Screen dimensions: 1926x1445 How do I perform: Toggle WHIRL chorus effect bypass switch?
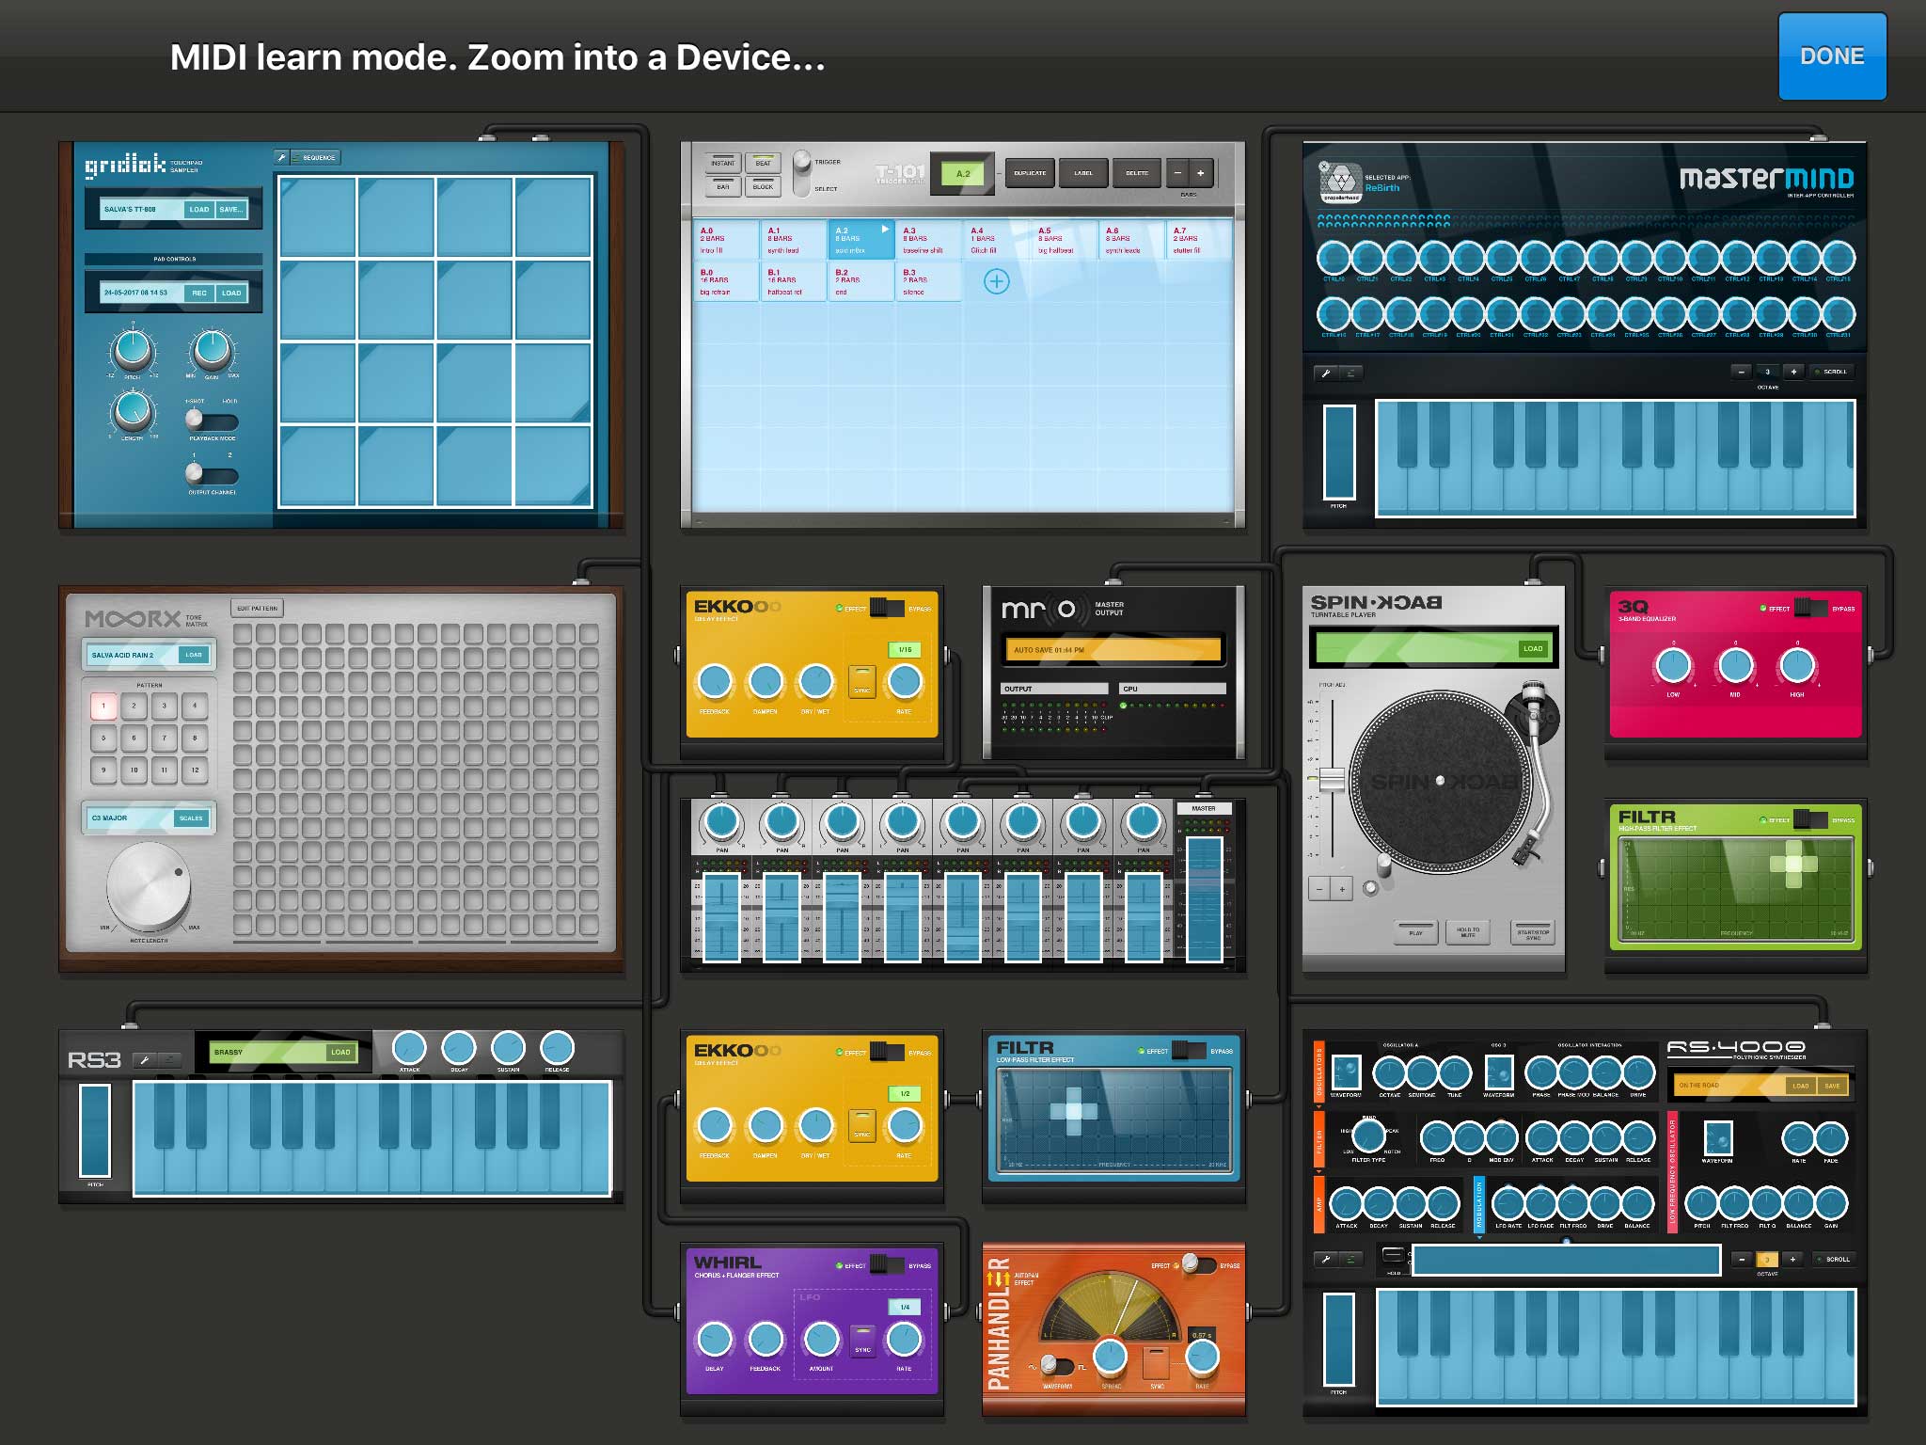point(886,1265)
